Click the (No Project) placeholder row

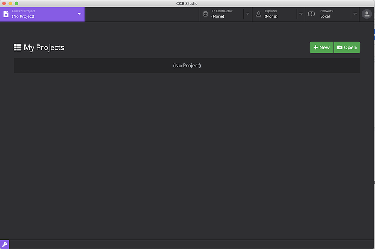pos(187,66)
